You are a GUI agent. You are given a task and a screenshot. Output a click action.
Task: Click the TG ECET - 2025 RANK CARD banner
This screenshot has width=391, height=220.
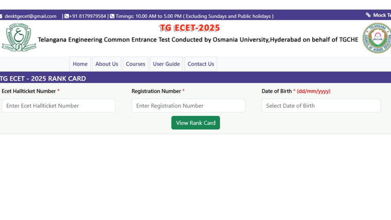(195, 78)
